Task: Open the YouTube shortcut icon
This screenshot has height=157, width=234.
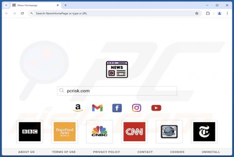Action: [x=156, y=108]
